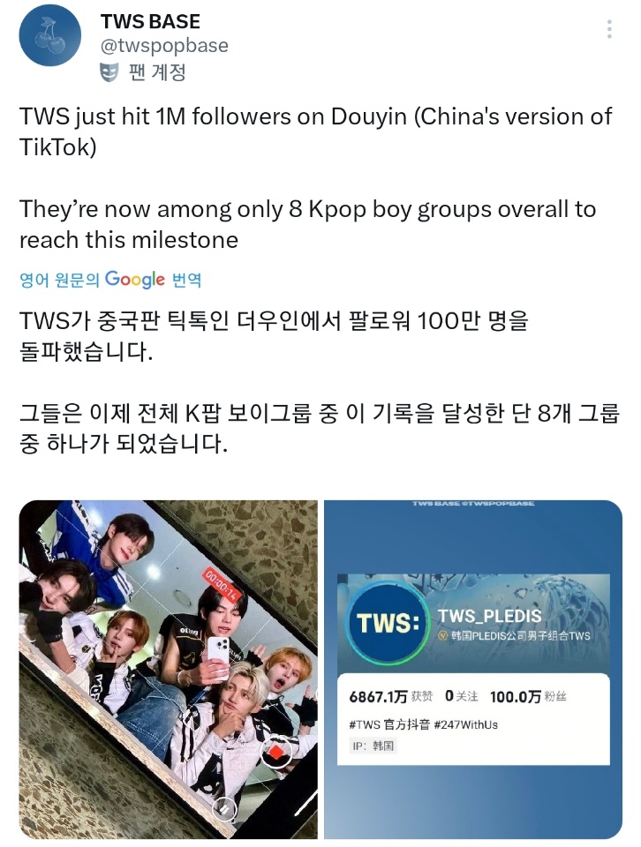Click the TWS_PLEDIS account name
Screen dimensions: 641x847
click(490, 616)
